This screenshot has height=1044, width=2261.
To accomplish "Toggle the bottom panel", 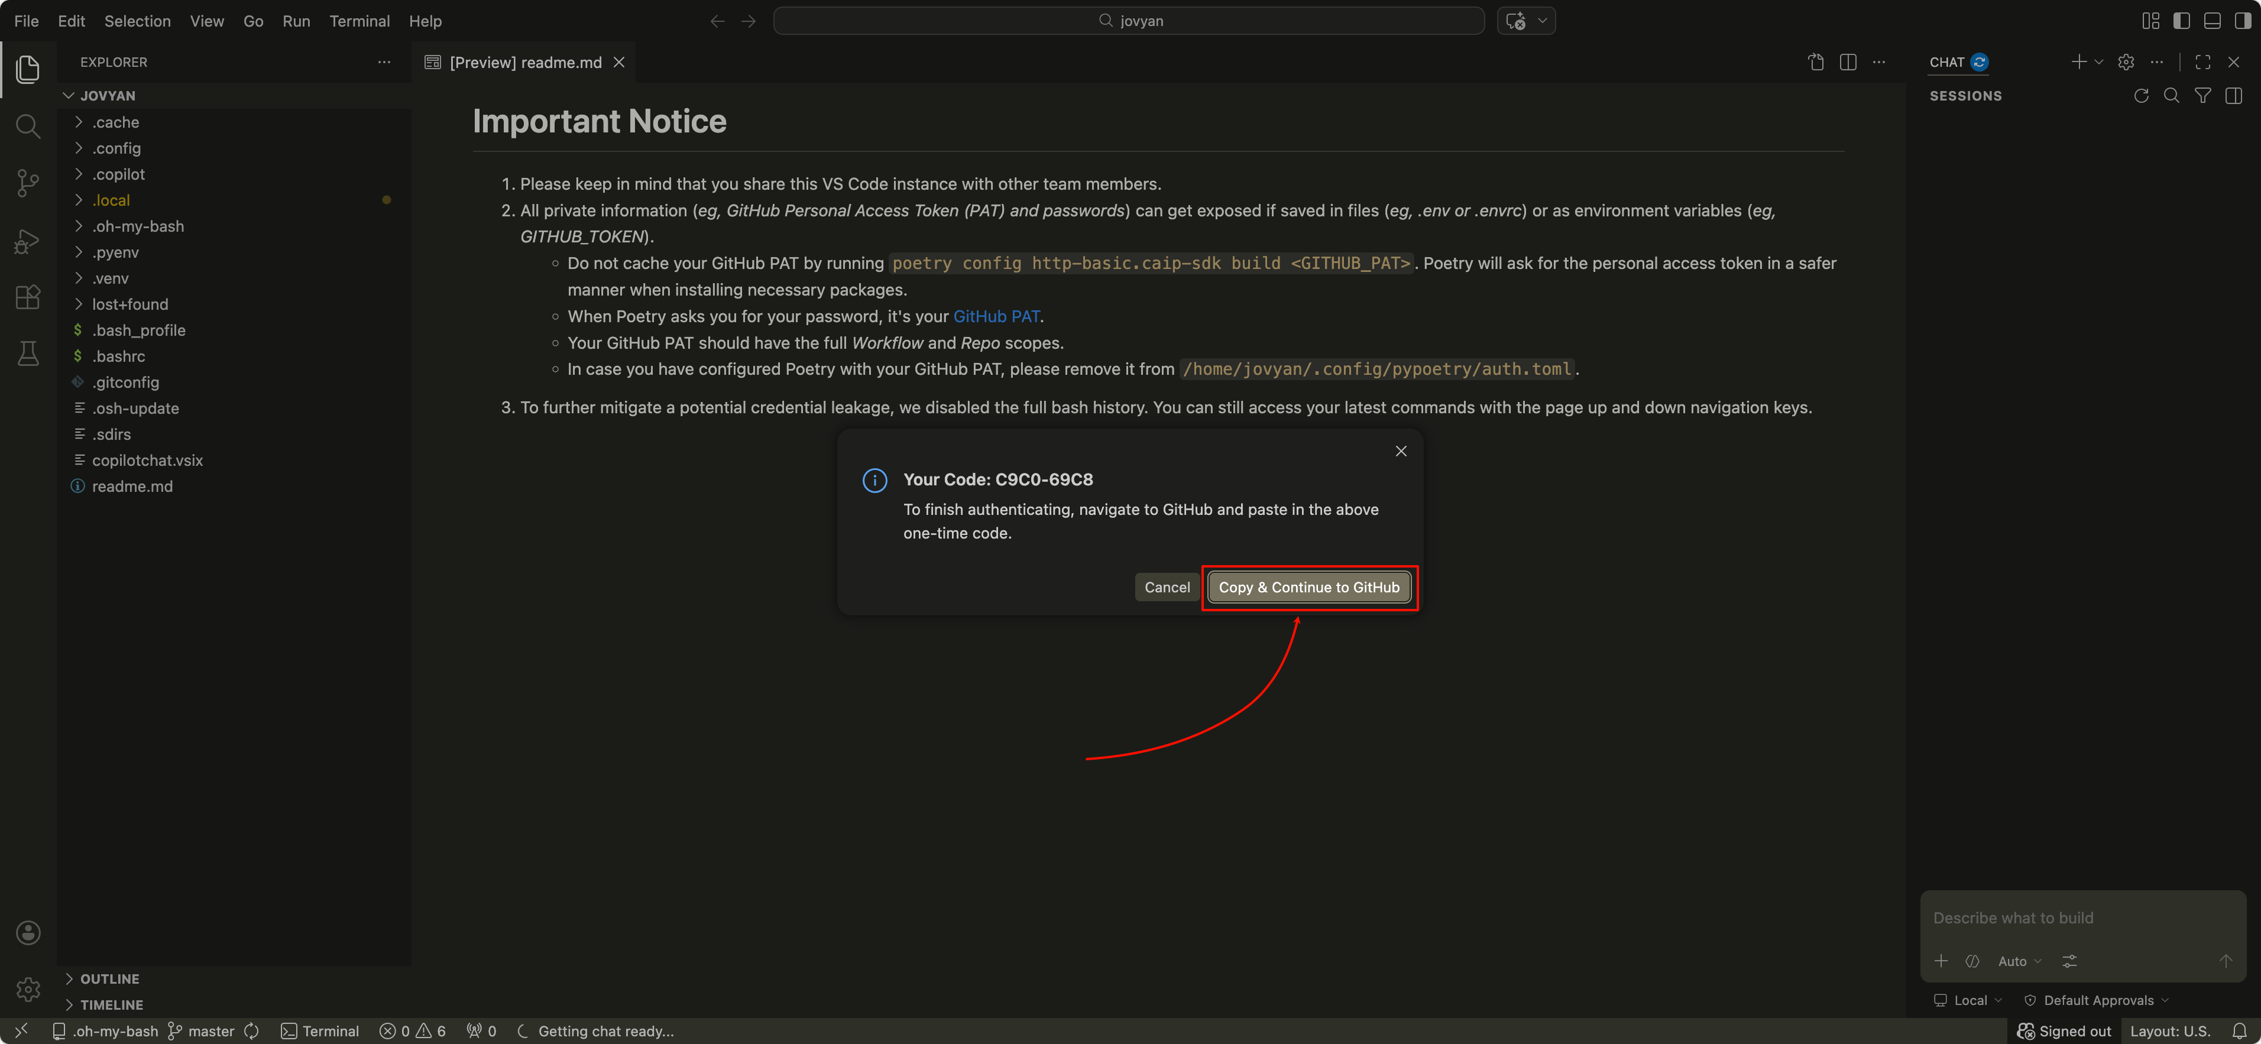I will point(2212,21).
